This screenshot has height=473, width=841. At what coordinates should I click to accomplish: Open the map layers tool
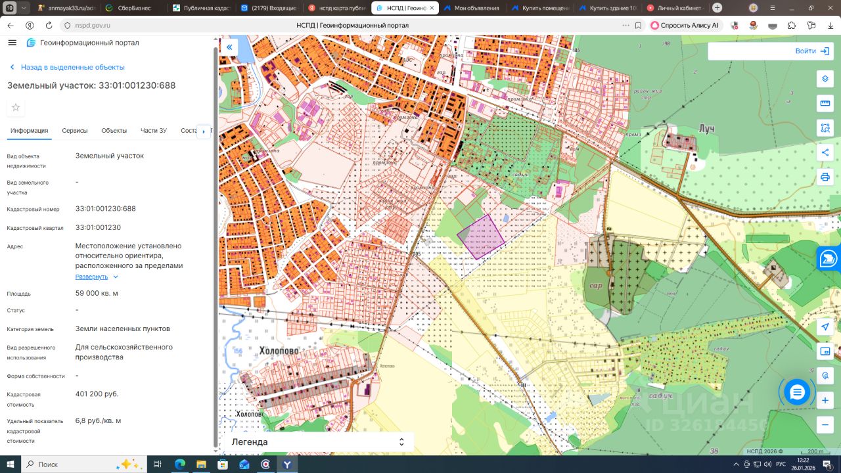[825, 79]
